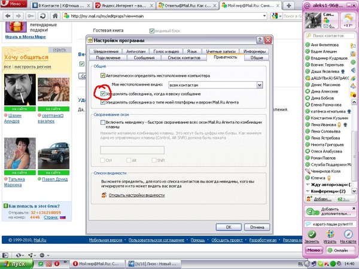Screen dimensions: 359x269
Task: Click the microphone icon beside Даша Яковлева
Action: (x=343, y=71)
